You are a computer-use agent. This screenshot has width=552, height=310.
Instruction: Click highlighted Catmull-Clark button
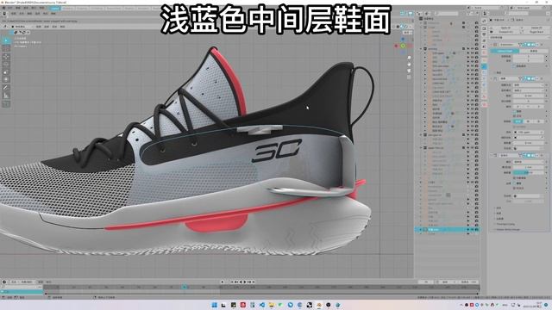point(505,51)
